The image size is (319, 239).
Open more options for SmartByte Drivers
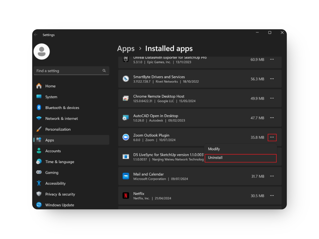pos(272,79)
